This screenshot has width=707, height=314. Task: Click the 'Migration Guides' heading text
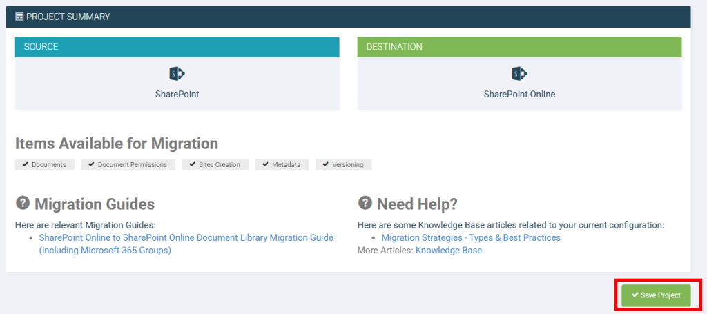pos(95,204)
